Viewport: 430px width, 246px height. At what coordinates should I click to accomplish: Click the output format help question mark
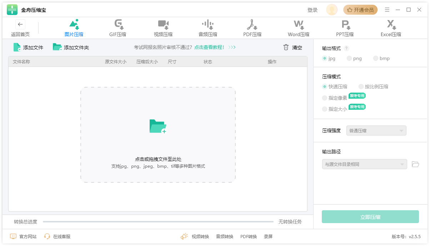(x=346, y=48)
